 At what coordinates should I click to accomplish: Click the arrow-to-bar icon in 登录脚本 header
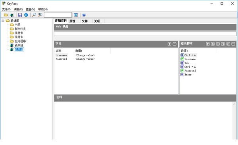[x=218, y=44]
